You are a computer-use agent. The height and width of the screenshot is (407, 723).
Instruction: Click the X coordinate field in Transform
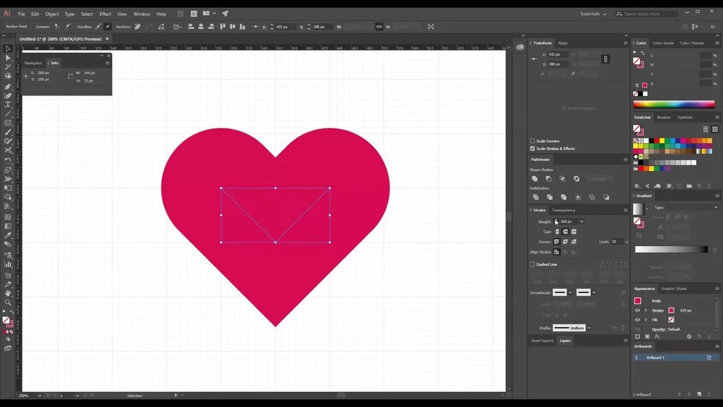[559, 54]
